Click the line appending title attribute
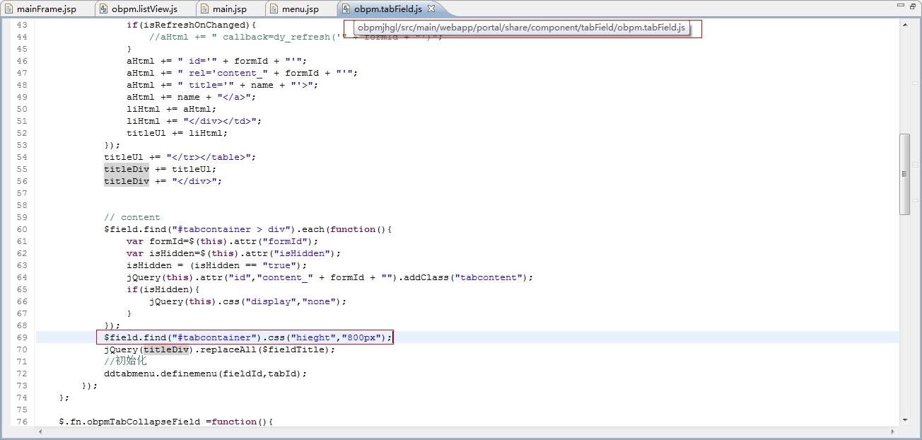This screenshot has width=922, height=440. (x=223, y=85)
